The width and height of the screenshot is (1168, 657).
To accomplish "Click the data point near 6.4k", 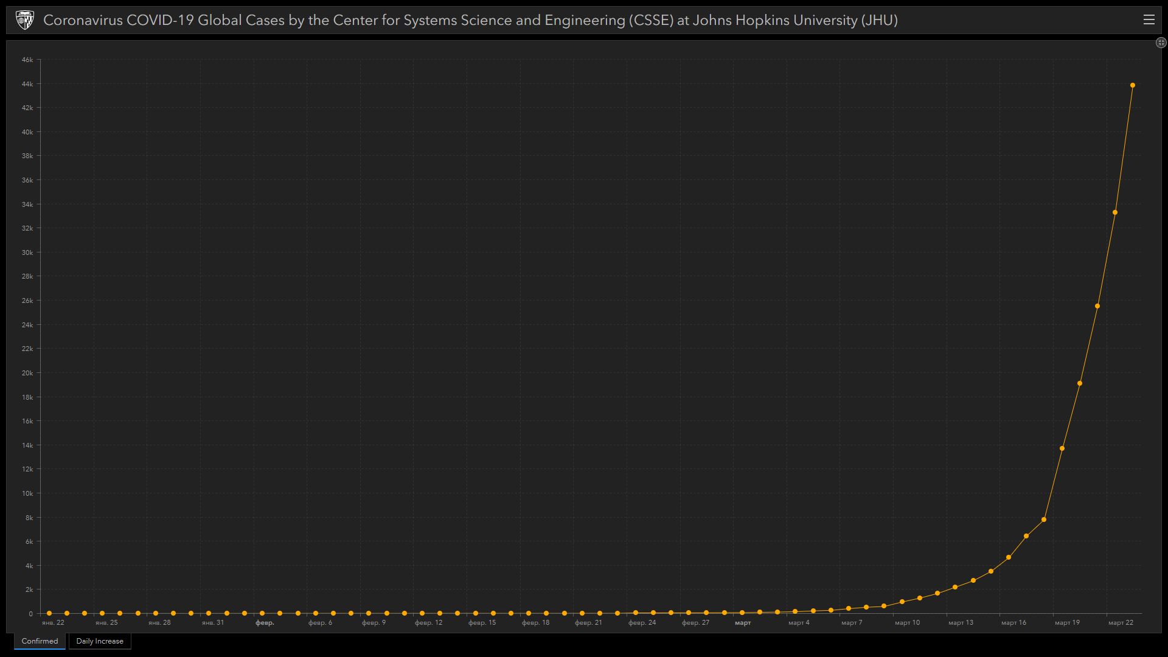I will (1026, 536).
